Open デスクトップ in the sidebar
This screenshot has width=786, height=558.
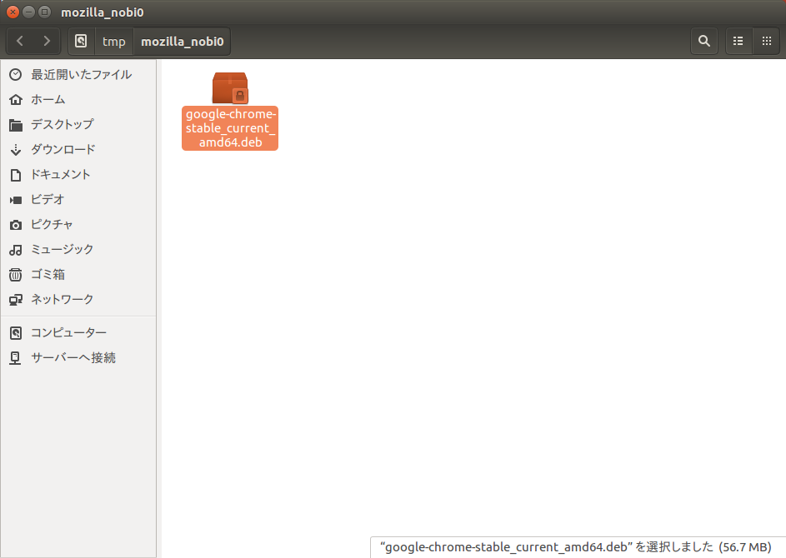[x=63, y=124]
